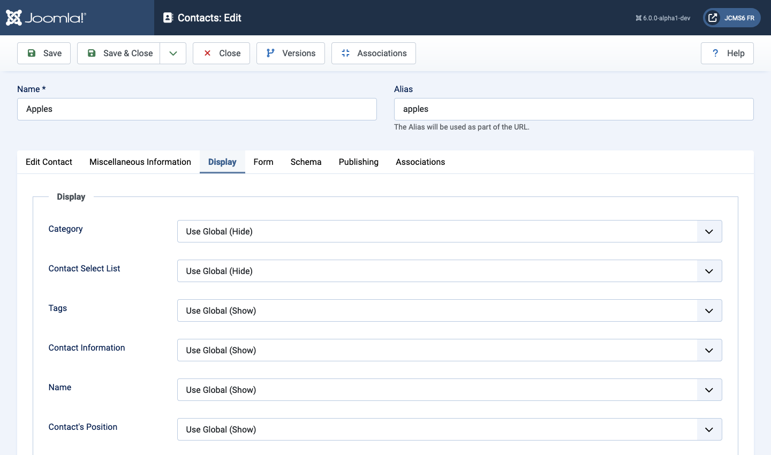771x455 pixels.
Task: Click the Joomla! logo
Action: coord(46,18)
